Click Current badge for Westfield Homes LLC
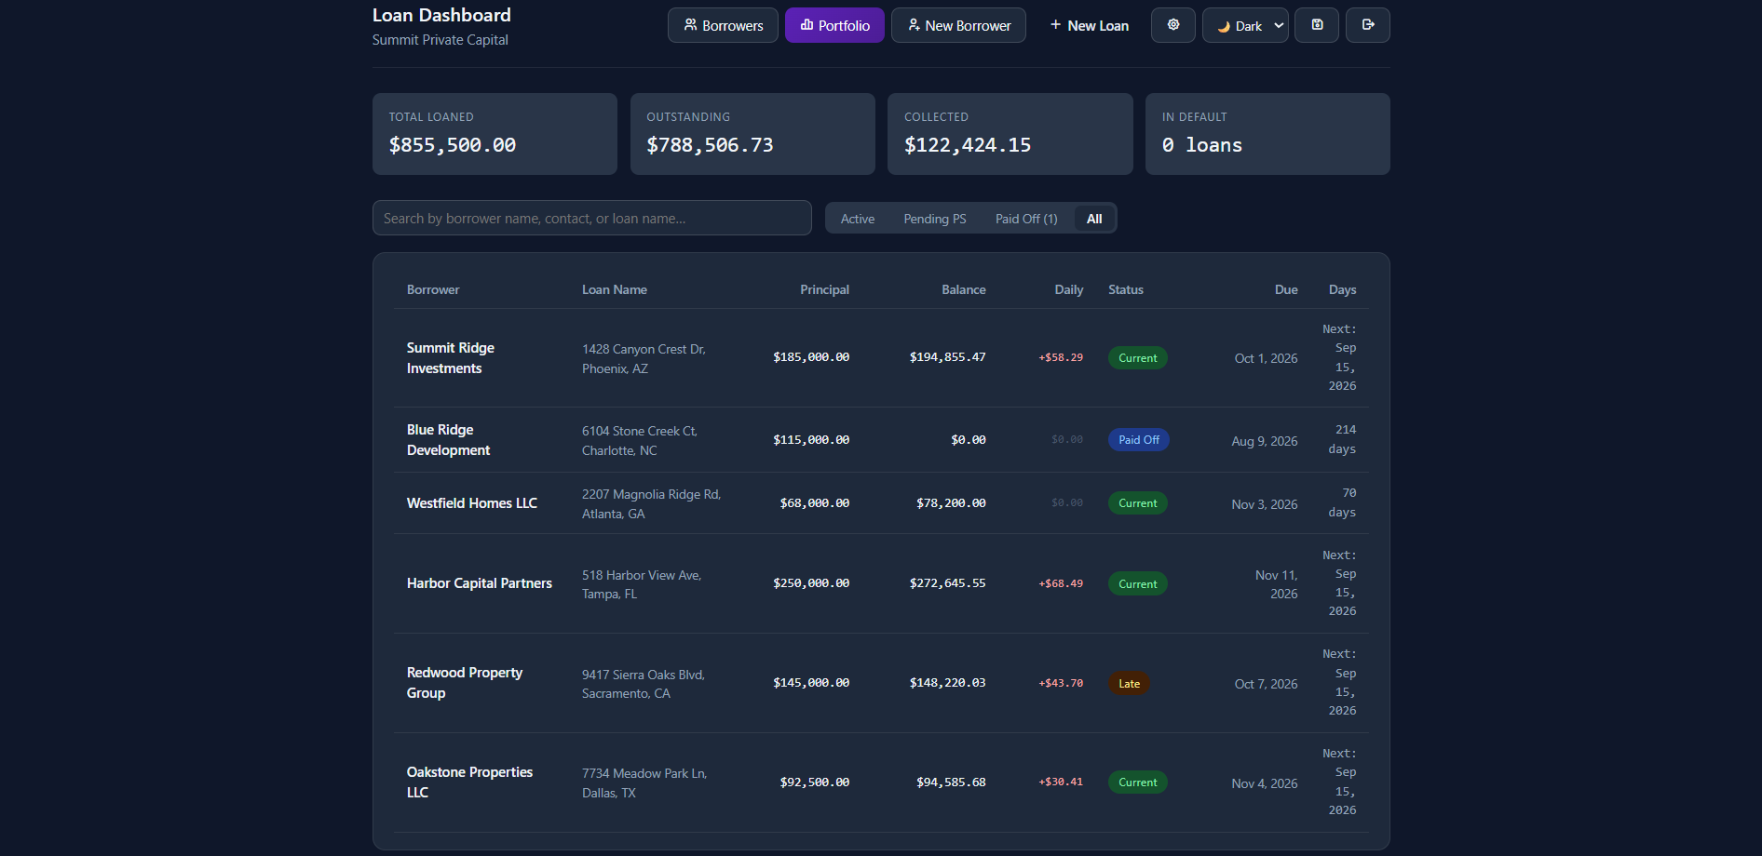Screen dimensions: 1762x856 click(x=1137, y=503)
